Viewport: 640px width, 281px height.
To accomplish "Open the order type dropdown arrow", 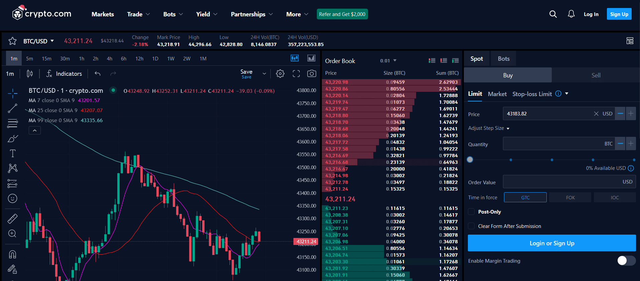I will (x=566, y=94).
